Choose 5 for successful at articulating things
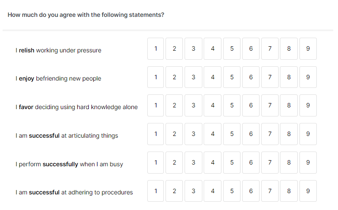The height and width of the screenshot is (210, 338). pos(232,134)
